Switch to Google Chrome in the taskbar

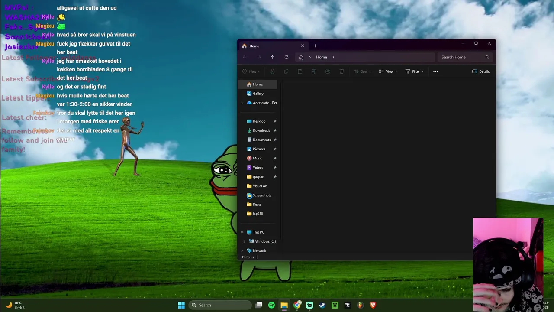(x=297, y=305)
